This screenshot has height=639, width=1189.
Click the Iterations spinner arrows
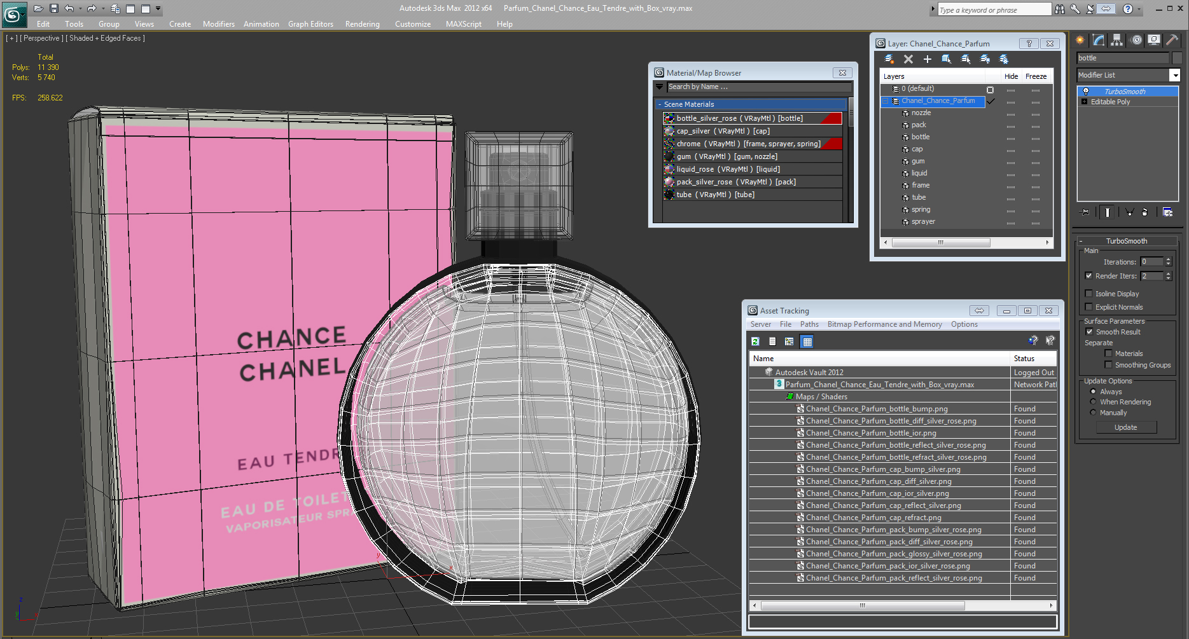(1168, 261)
